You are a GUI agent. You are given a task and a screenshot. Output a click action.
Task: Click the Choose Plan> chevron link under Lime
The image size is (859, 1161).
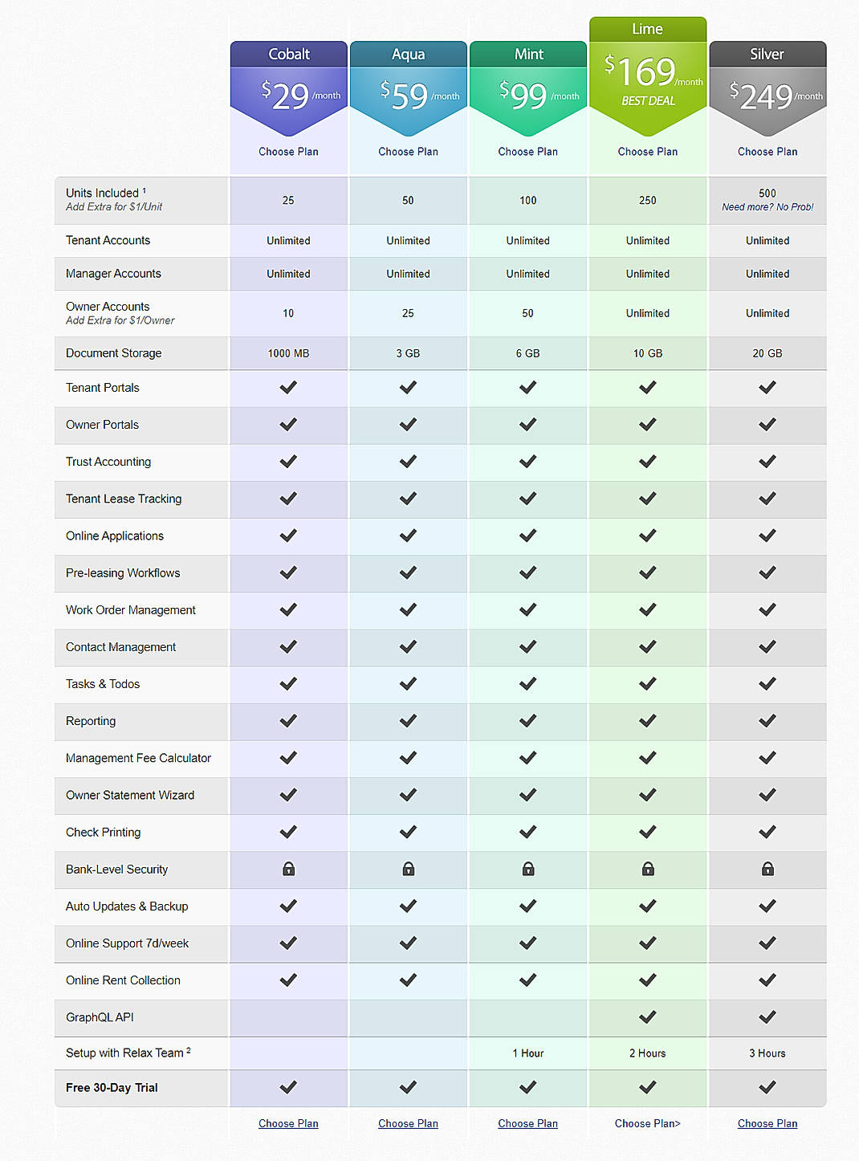coord(647,1123)
